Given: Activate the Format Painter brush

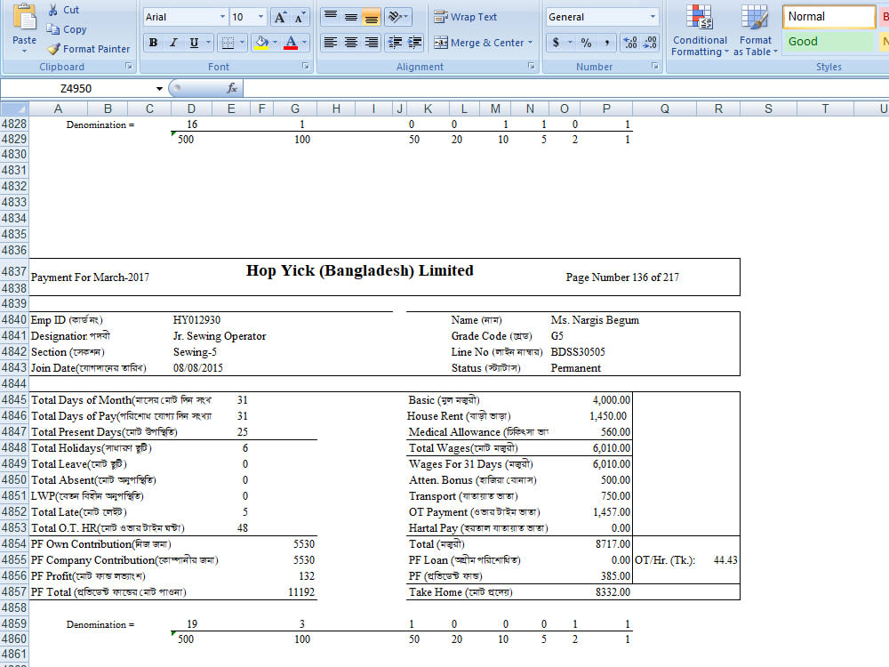Looking at the screenshot, I should (x=88, y=49).
